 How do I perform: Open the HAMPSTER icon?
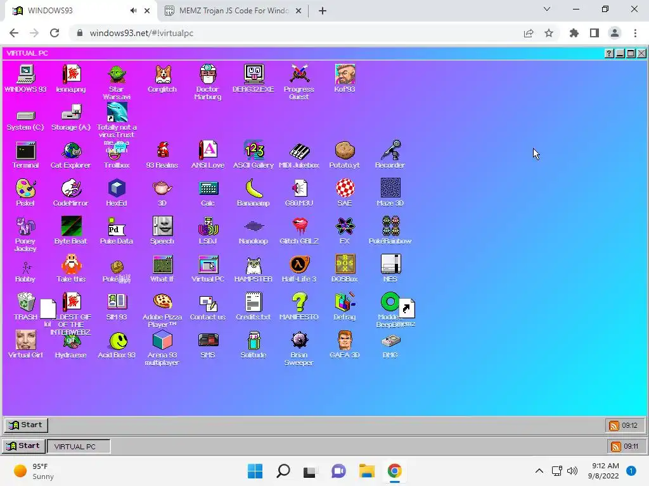(254, 265)
